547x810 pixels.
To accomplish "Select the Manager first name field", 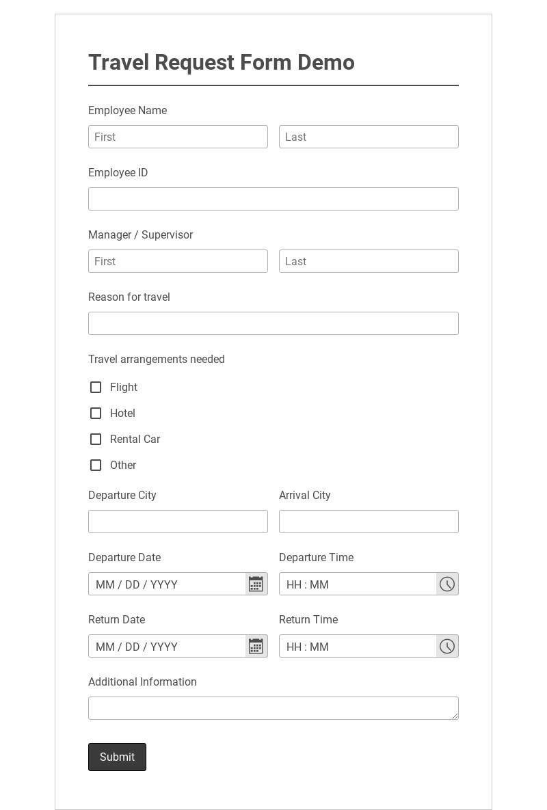I will [x=178, y=261].
